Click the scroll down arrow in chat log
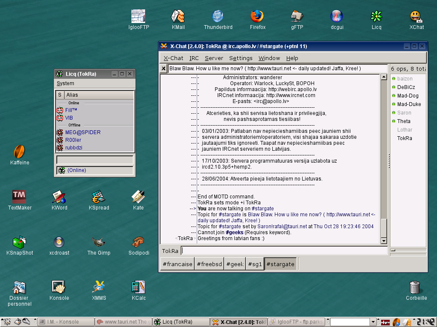The height and width of the screenshot is (327, 437). tap(384, 241)
